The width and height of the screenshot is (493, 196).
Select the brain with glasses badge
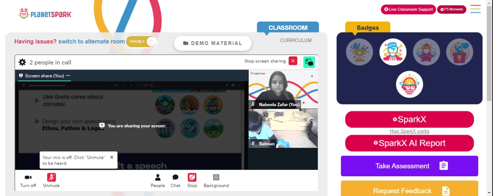click(409, 84)
